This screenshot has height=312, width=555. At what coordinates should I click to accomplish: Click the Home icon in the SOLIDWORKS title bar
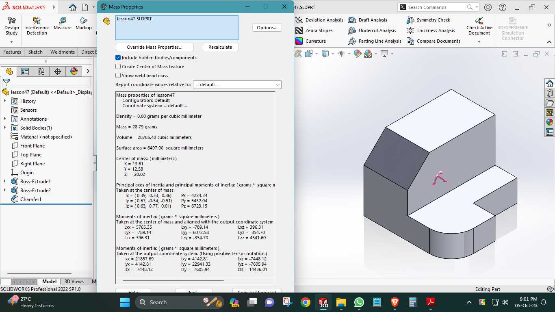[x=72, y=7]
